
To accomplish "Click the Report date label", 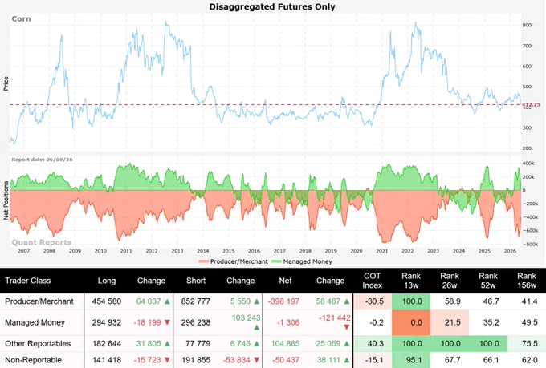I will coord(42,160).
